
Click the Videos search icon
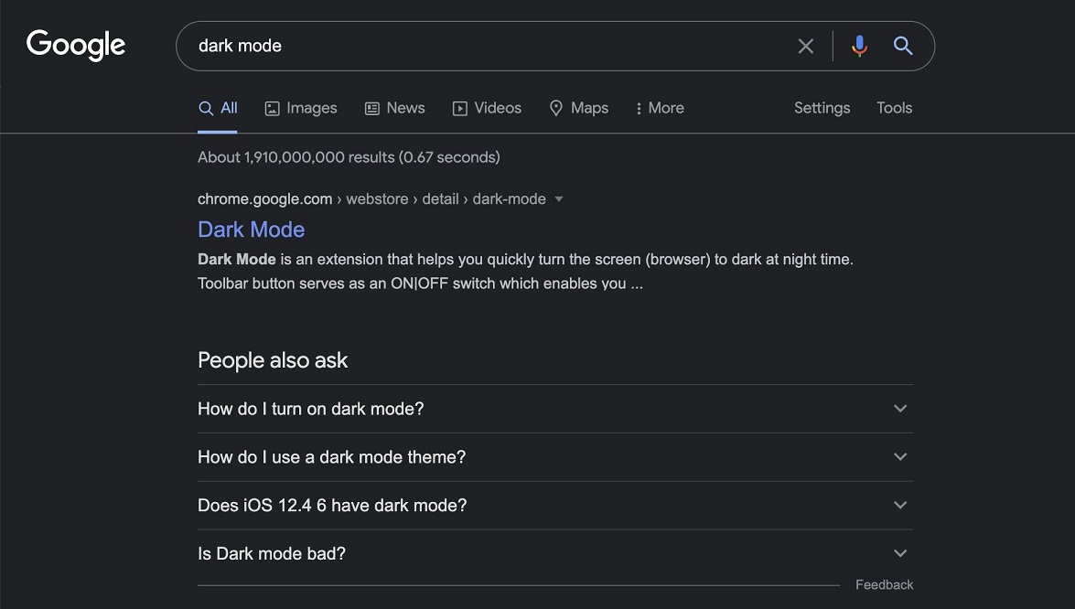(458, 108)
